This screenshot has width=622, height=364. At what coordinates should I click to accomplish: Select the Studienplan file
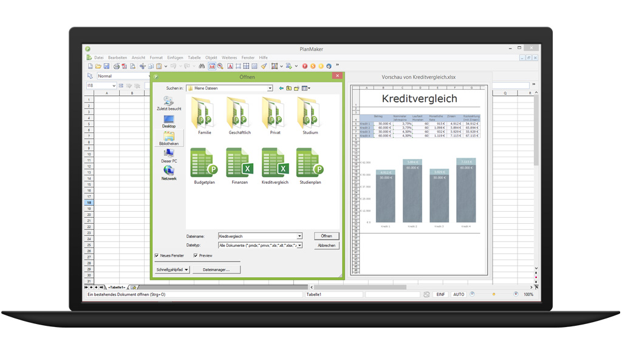point(310,166)
